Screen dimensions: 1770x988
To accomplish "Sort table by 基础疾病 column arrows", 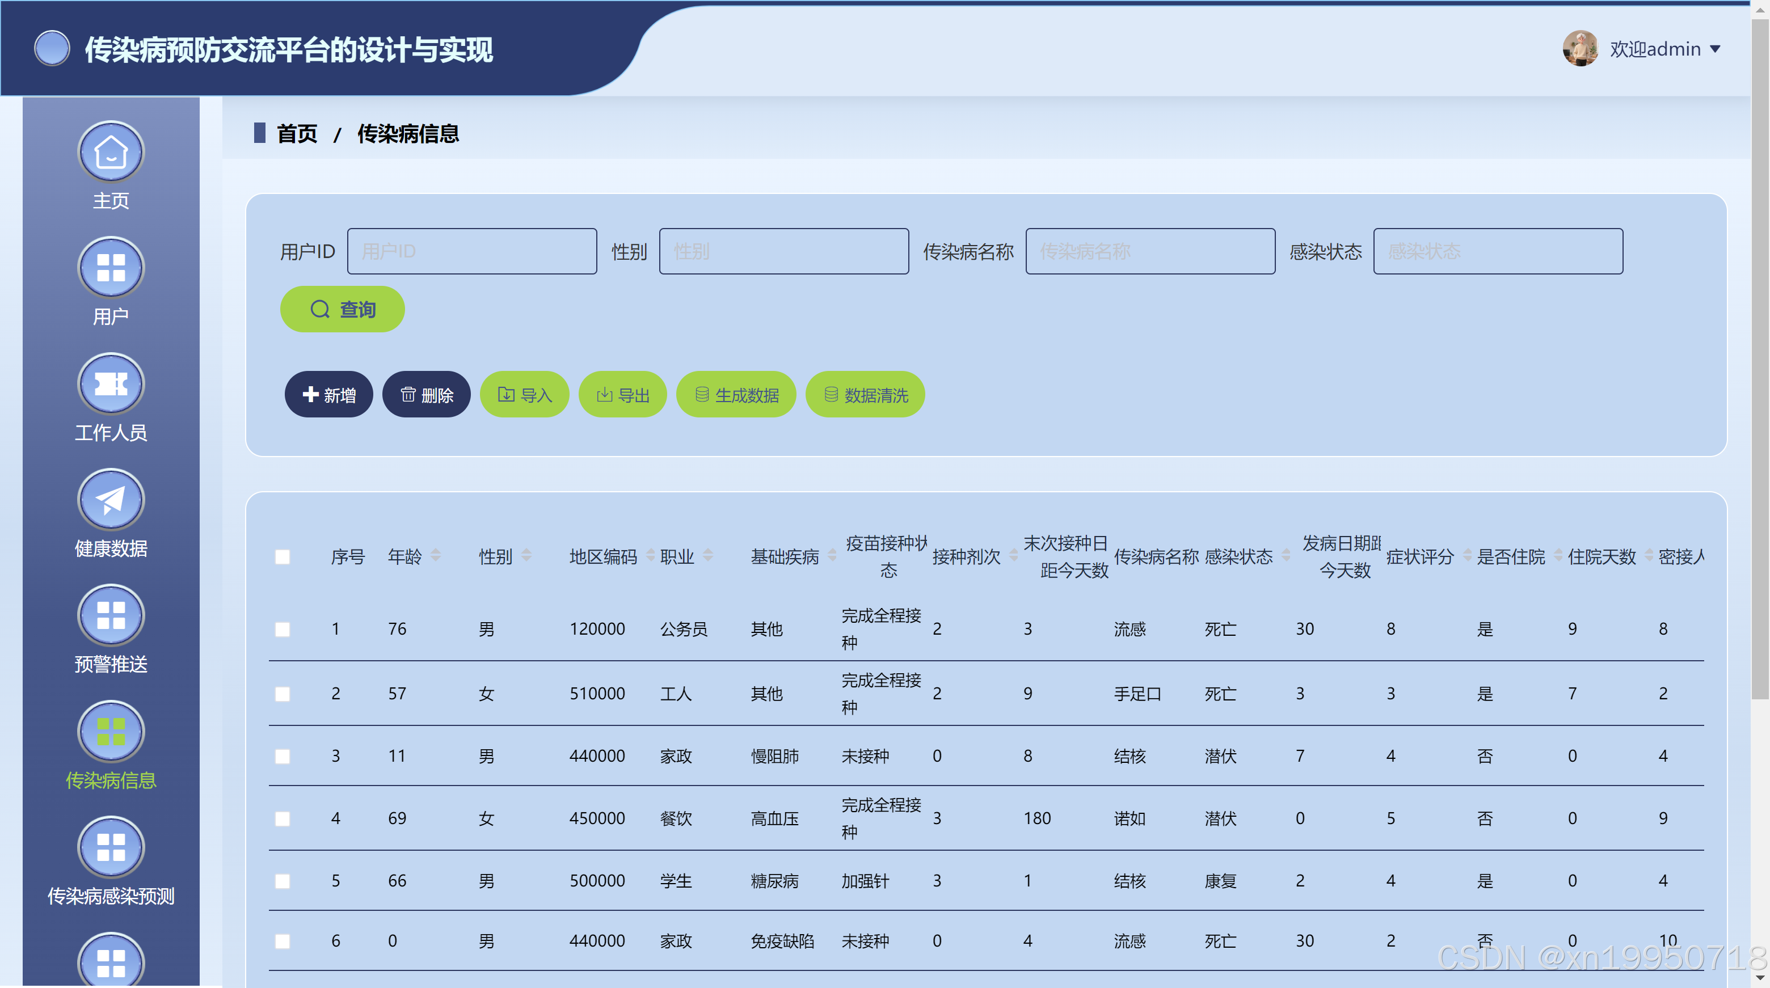I will (832, 555).
